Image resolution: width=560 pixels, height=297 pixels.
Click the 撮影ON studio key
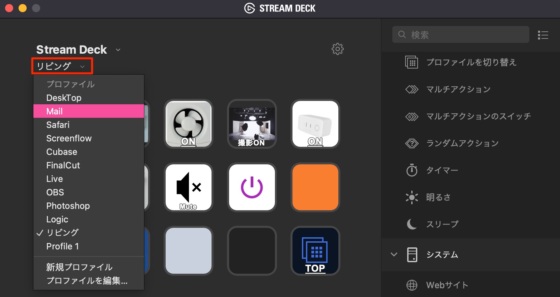click(252, 124)
